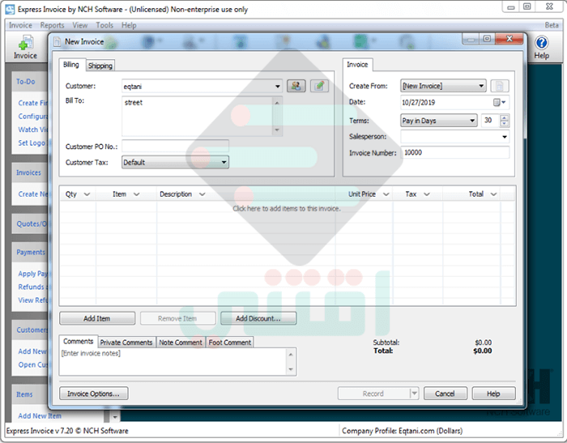Image resolution: width=567 pixels, height=443 pixels.
Task: Click the document icon beside Create From
Action: point(500,86)
